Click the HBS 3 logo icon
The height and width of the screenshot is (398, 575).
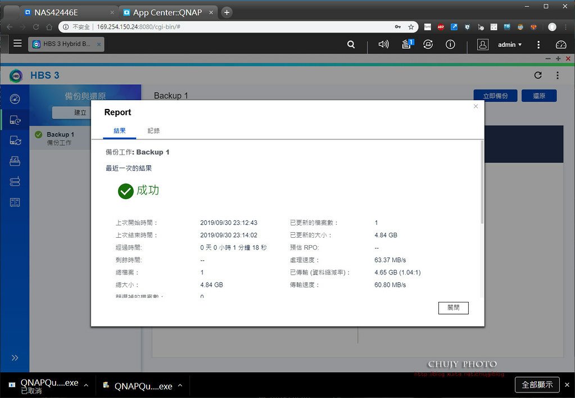[16, 75]
